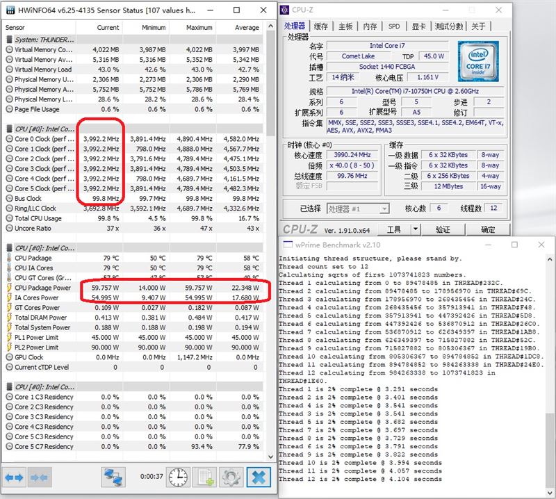This screenshot has width=556, height=499.
Task: Click the HWiNFO scrollbar down arrow
Action: pyautogui.click(x=270, y=457)
